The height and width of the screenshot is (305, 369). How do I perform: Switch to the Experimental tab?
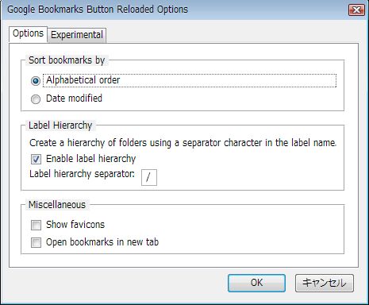pyautogui.click(x=77, y=35)
